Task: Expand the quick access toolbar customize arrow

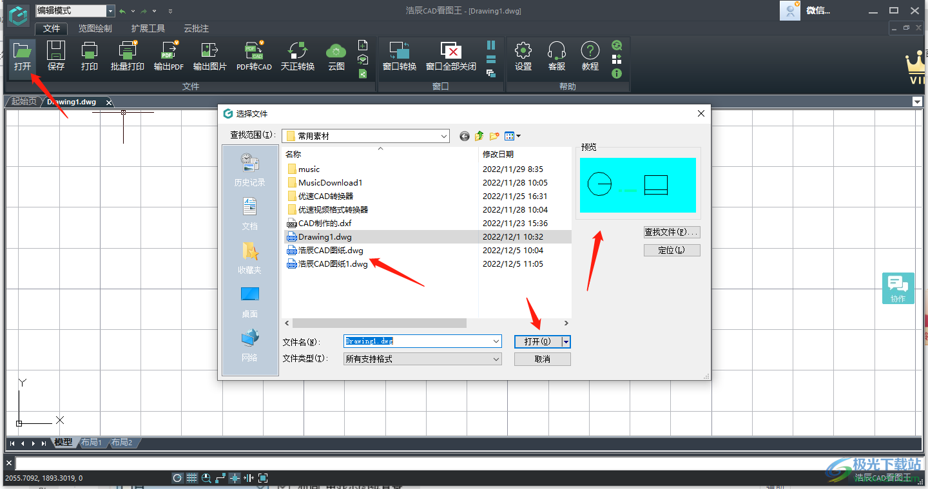Action: [170, 11]
